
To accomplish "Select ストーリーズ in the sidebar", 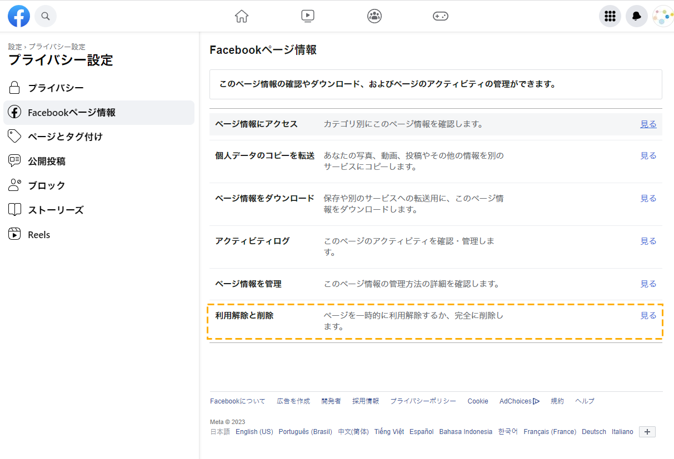I will tap(99, 210).
